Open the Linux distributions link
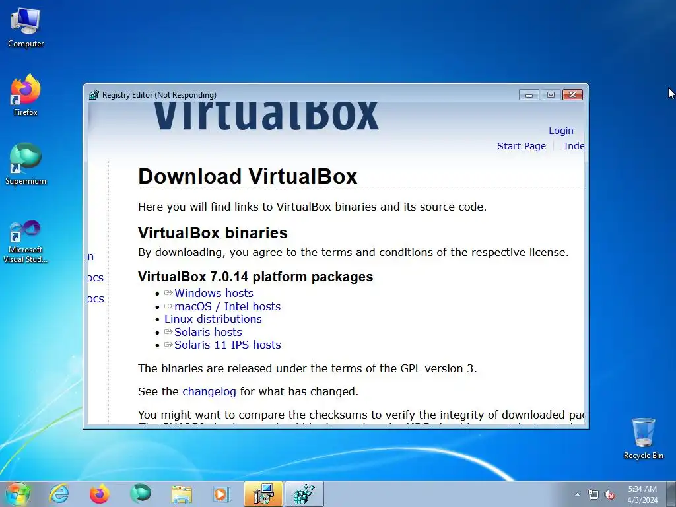The width and height of the screenshot is (676, 507). (x=213, y=319)
